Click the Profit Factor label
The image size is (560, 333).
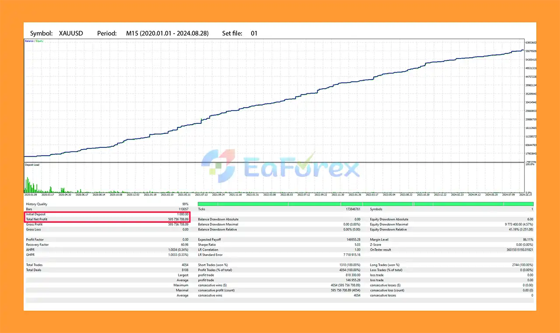(x=35, y=240)
